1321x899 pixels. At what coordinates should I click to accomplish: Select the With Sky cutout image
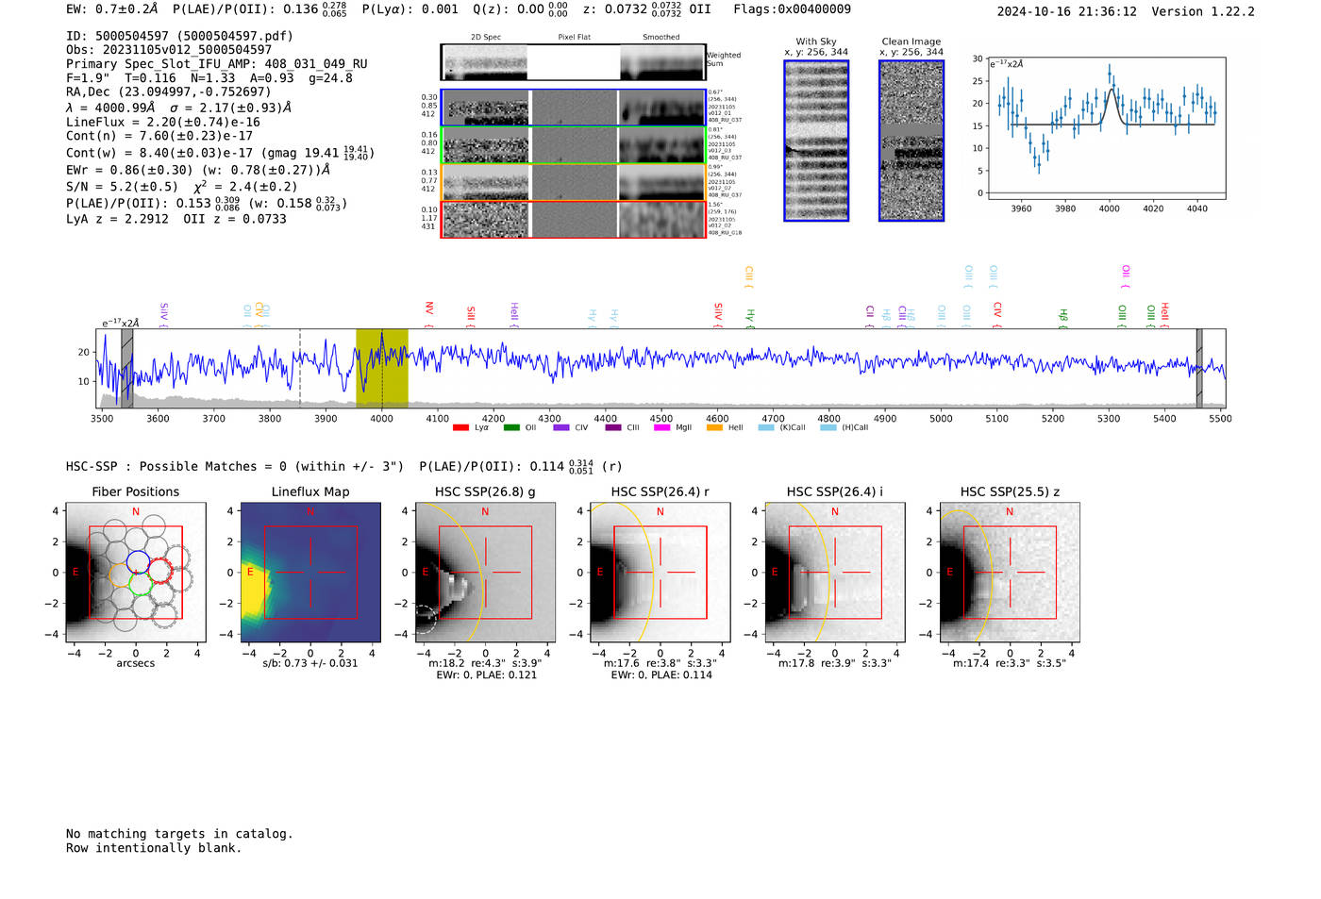click(x=816, y=141)
